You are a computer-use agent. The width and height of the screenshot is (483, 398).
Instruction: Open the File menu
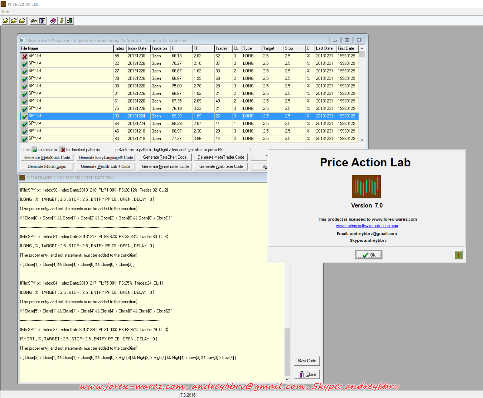tap(5, 11)
